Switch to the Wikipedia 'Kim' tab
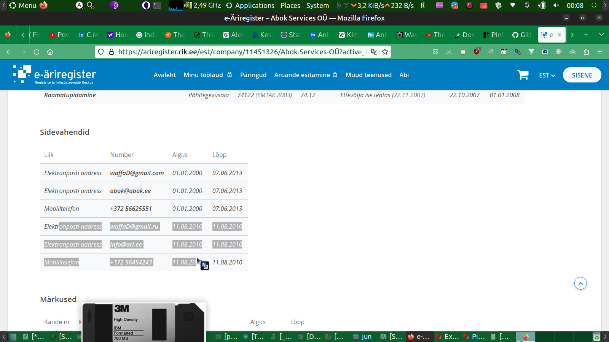Image resolution: width=609 pixels, height=342 pixels. point(349,35)
